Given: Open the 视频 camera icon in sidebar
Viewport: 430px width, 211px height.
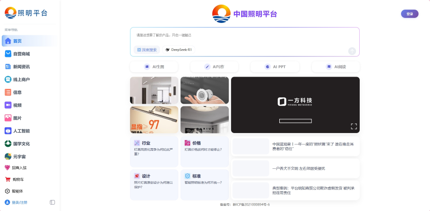Looking at the screenshot, I should (8, 105).
